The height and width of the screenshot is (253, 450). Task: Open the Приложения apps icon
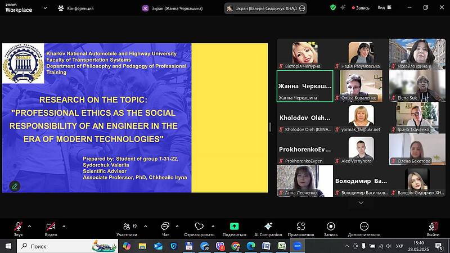point(300,227)
